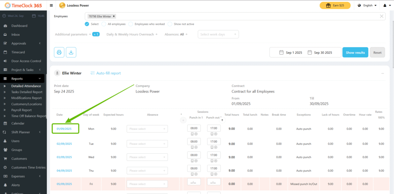The height and width of the screenshot is (194, 394).
Task: Collapse Ellie Winter report section
Action: coord(382,73)
